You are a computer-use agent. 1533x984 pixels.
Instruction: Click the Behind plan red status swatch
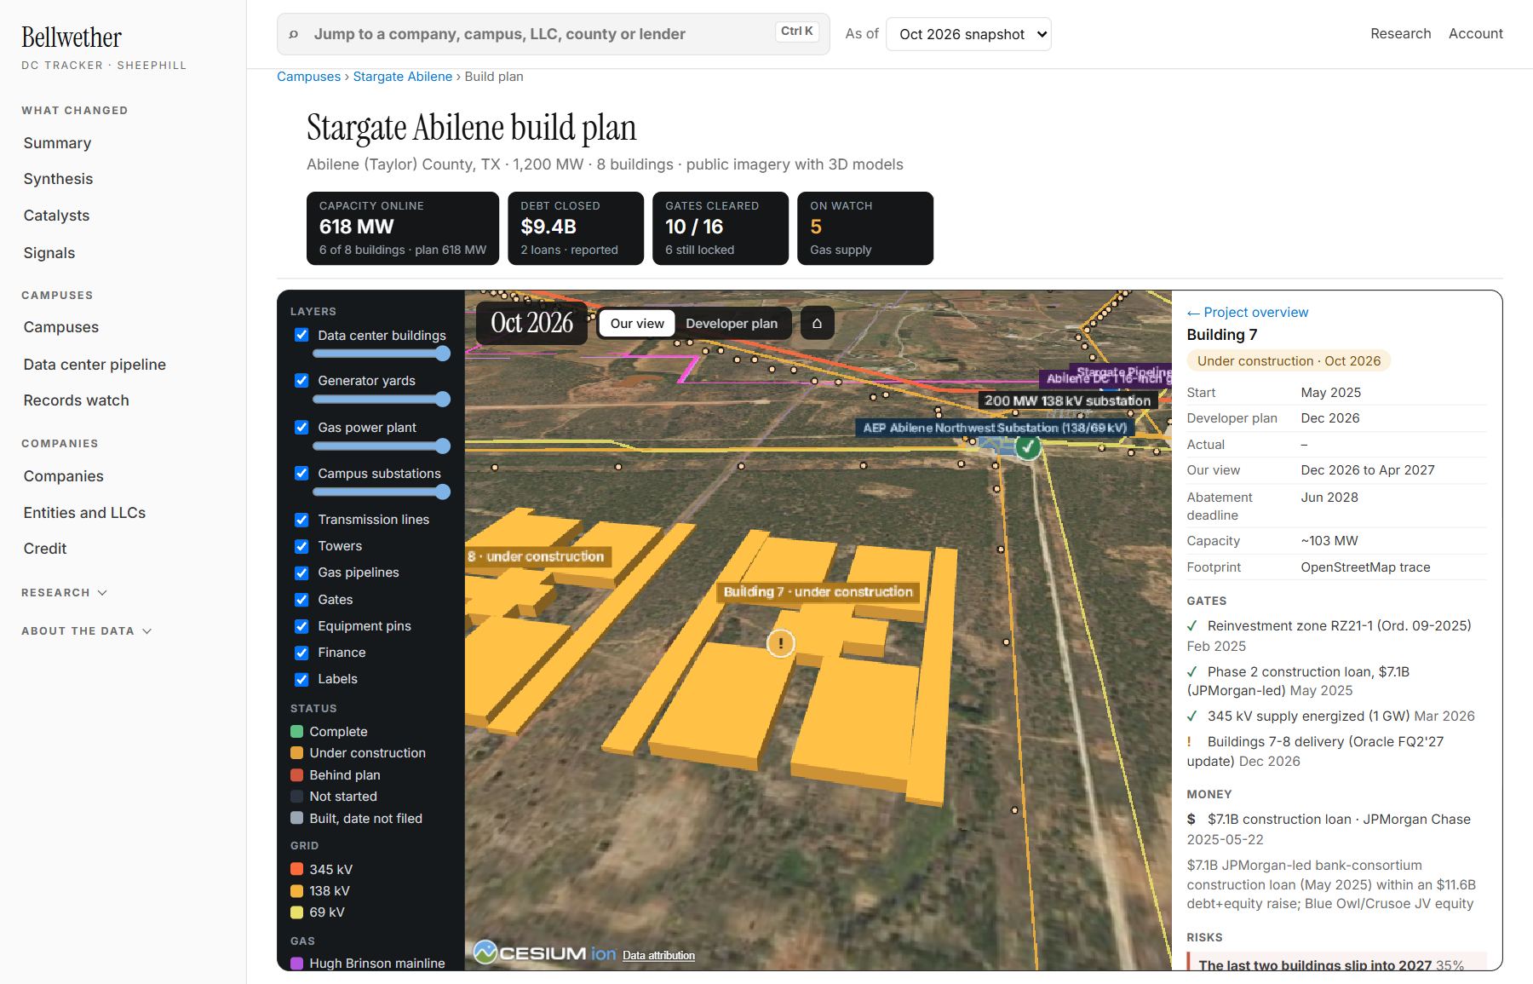pyautogui.click(x=296, y=775)
